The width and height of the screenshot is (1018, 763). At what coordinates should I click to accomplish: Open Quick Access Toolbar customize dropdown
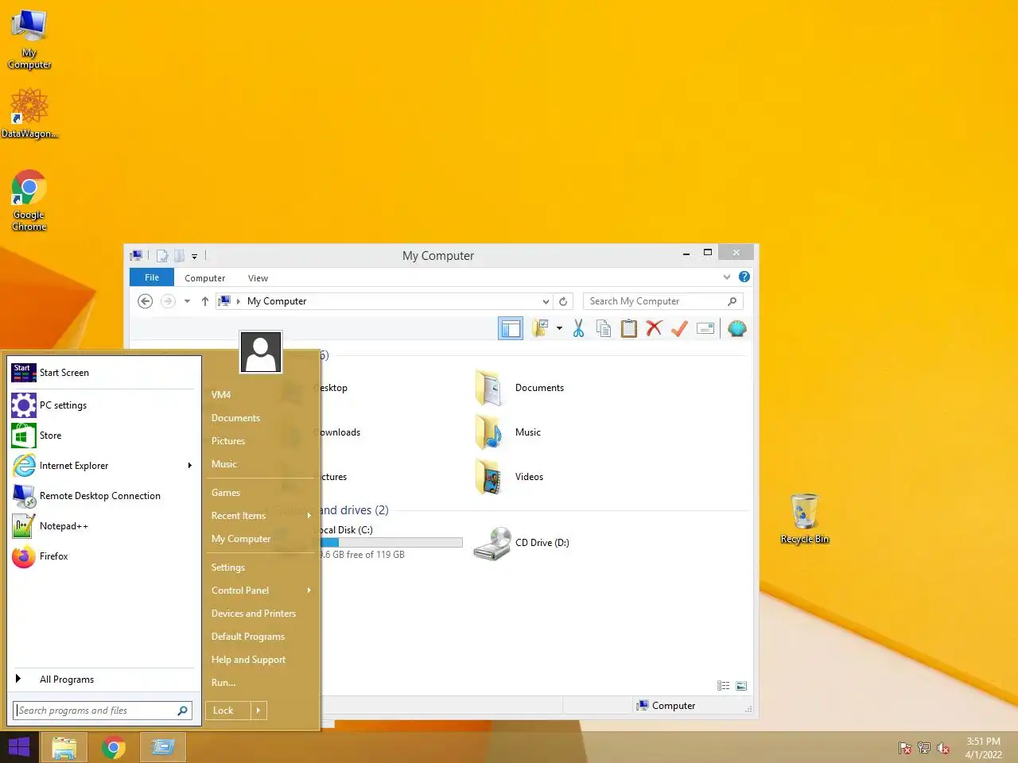click(x=194, y=256)
